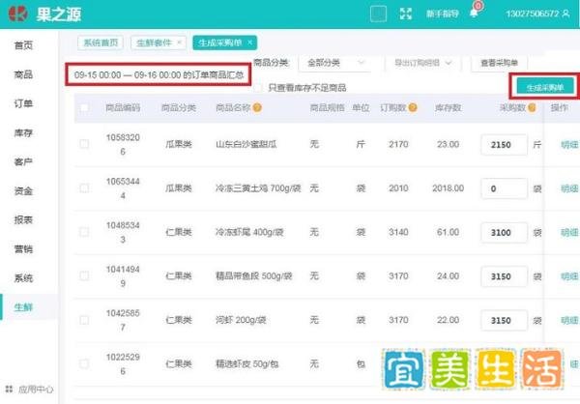This screenshot has width=580, height=404.
Task: Click the 库存数 column header
Action: 448,107
